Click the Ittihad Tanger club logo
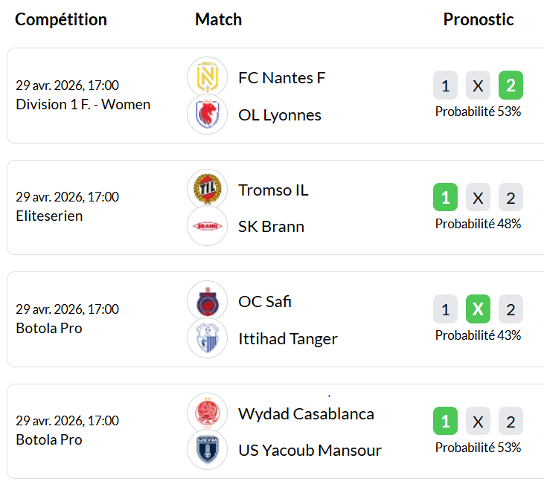Screen dimensions: 544x490 pyautogui.click(x=207, y=338)
